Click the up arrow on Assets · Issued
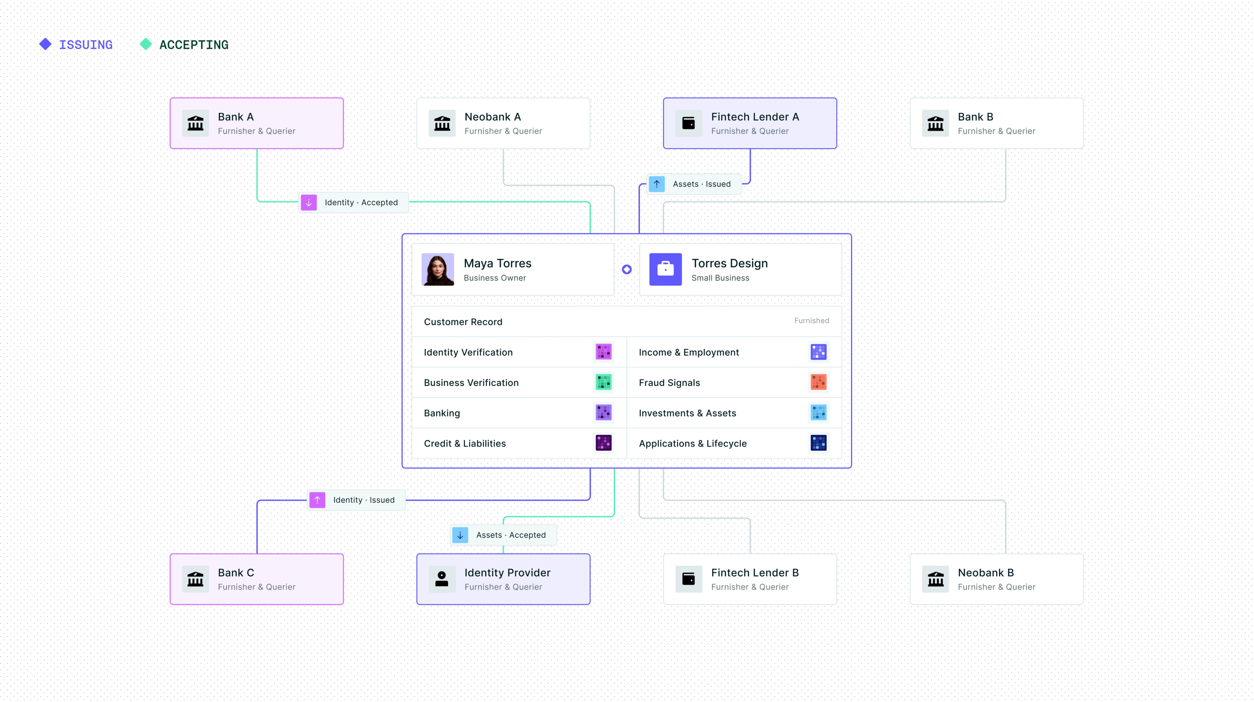The image size is (1254, 702). pyautogui.click(x=657, y=184)
